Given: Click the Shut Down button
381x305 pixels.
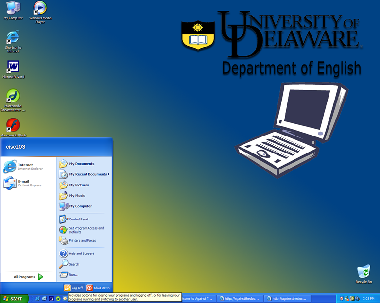Looking at the screenshot, I should tap(98, 288).
